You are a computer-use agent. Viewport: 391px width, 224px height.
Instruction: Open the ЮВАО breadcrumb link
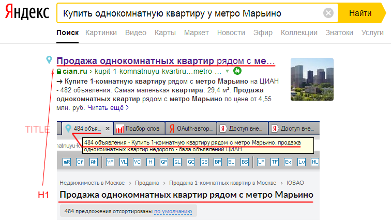click(295, 183)
